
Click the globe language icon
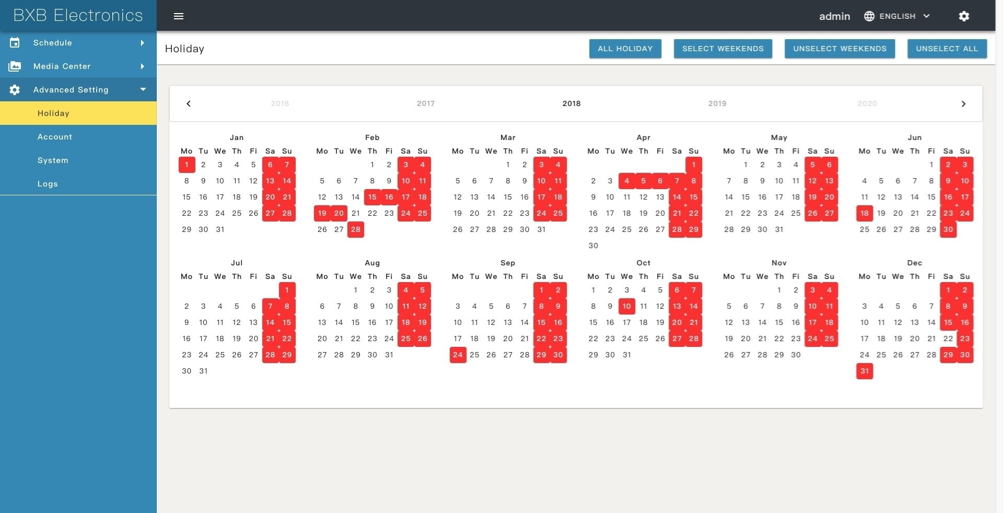pos(869,16)
